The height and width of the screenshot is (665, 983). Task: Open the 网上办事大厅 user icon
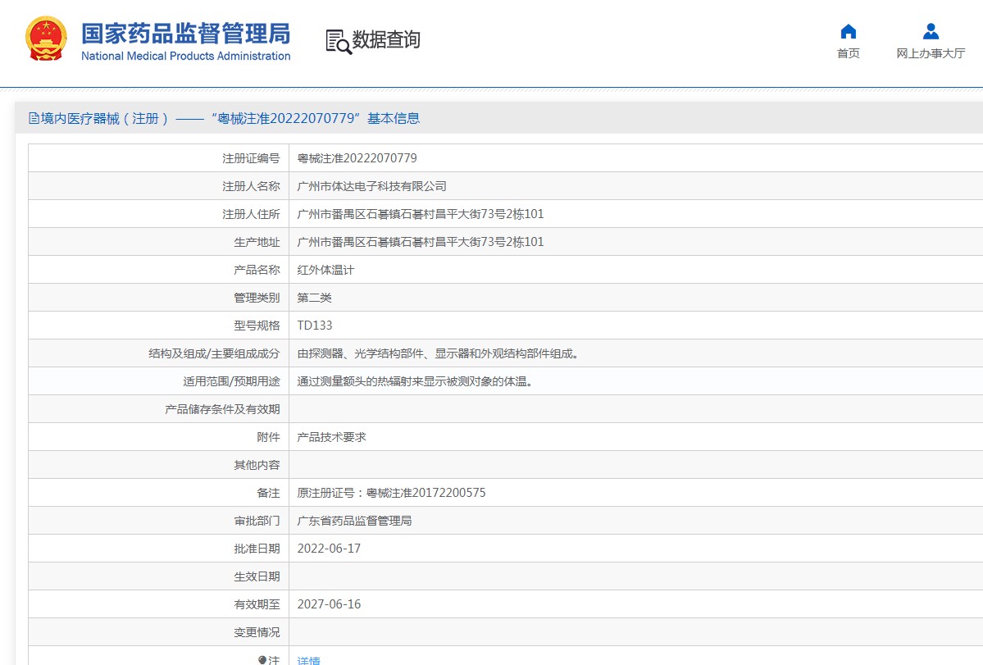tap(931, 31)
